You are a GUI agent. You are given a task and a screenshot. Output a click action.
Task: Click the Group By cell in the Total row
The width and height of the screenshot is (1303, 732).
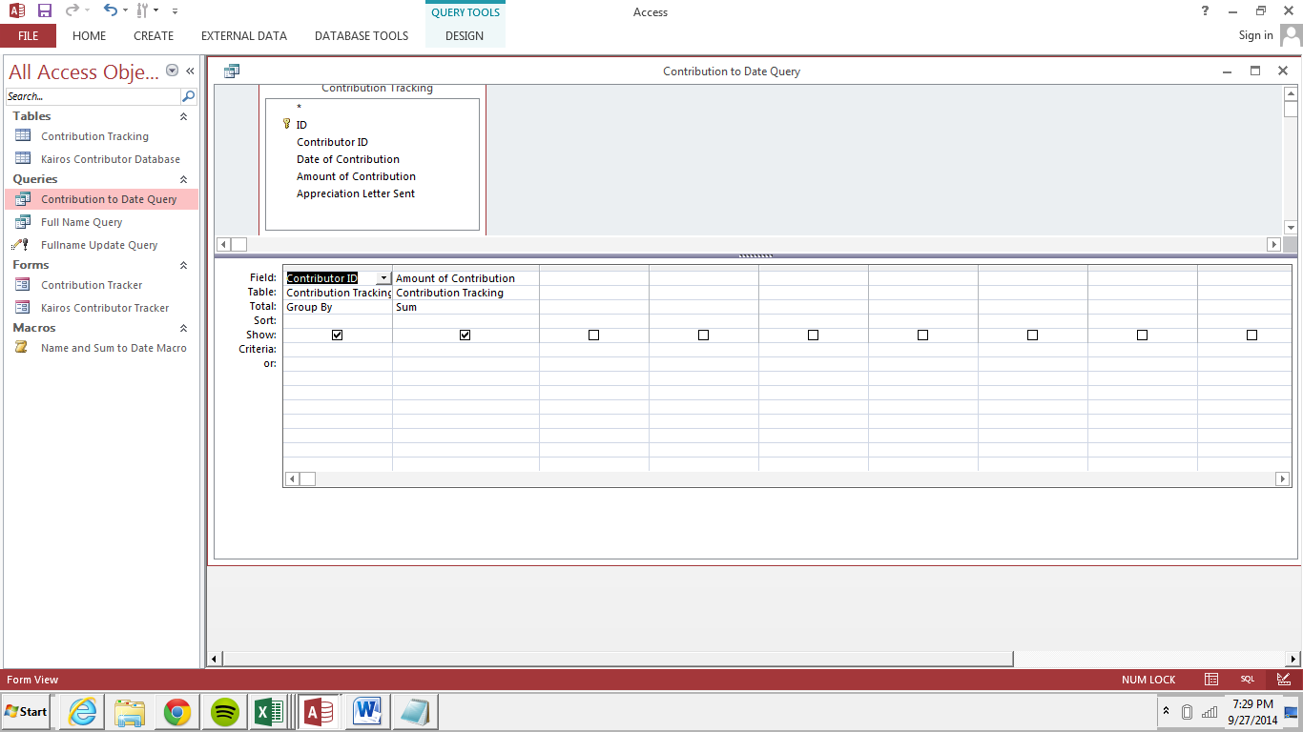(338, 307)
